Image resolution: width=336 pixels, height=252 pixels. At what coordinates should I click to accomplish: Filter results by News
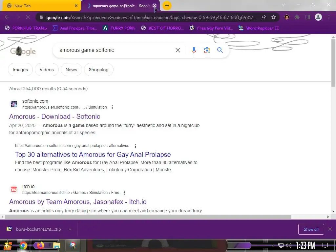[71, 70]
